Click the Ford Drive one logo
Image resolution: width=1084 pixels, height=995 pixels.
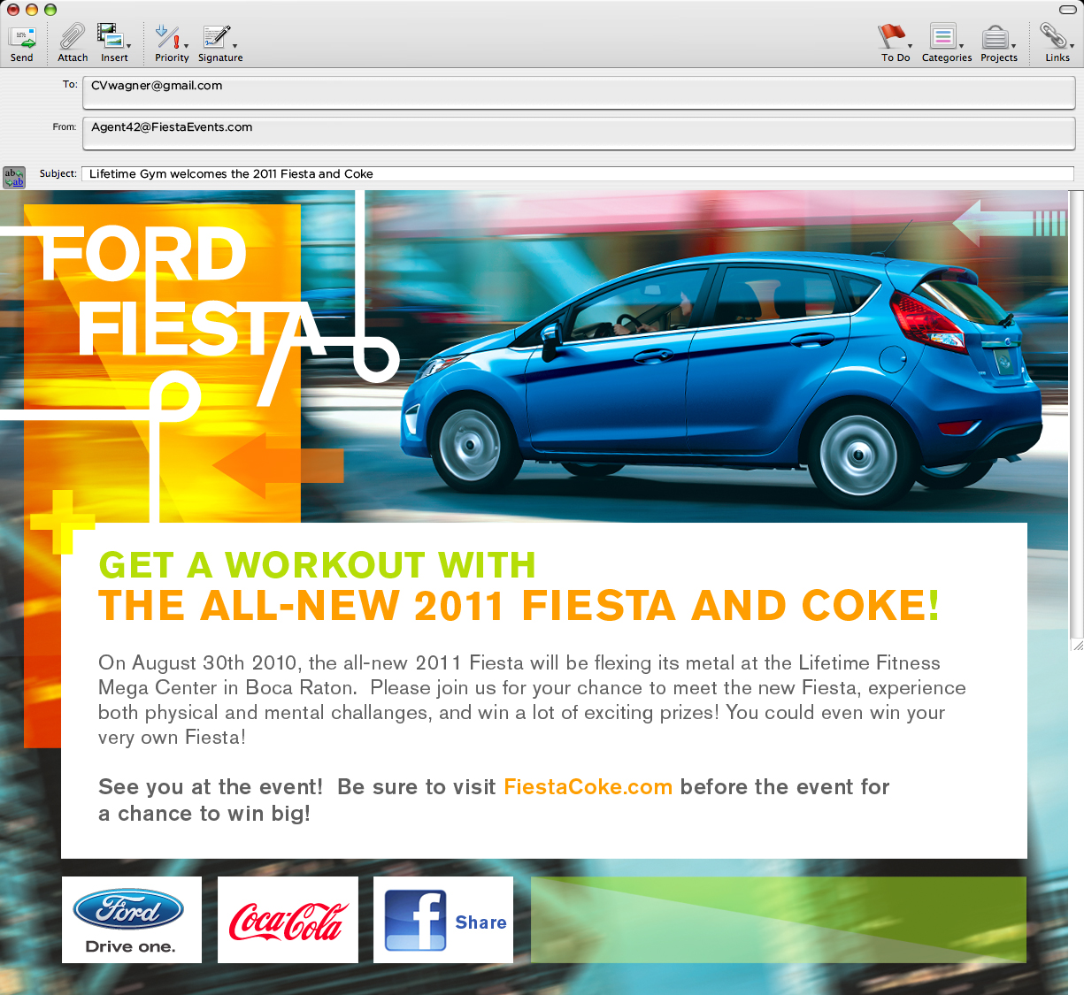coord(131,920)
